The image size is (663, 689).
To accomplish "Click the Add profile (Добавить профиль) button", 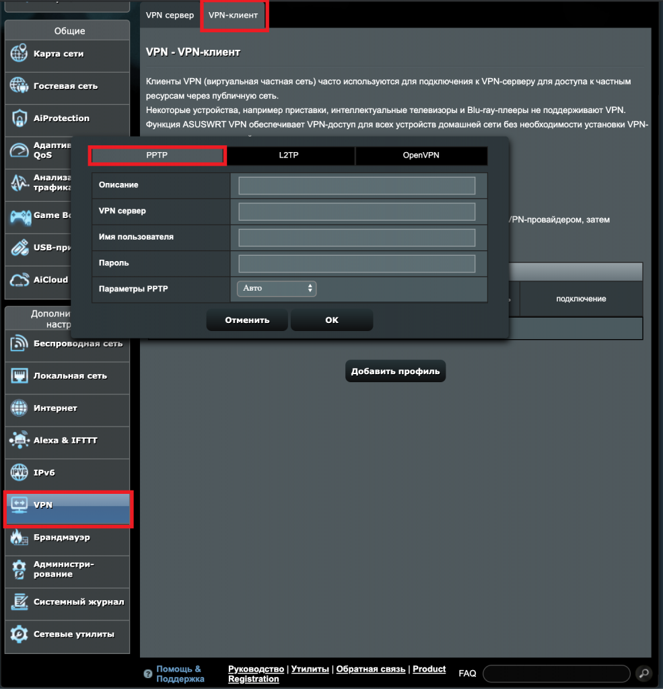I will (x=395, y=371).
